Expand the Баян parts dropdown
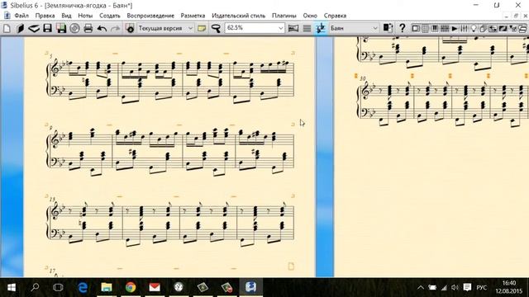This screenshot has height=297, width=529. [x=374, y=28]
